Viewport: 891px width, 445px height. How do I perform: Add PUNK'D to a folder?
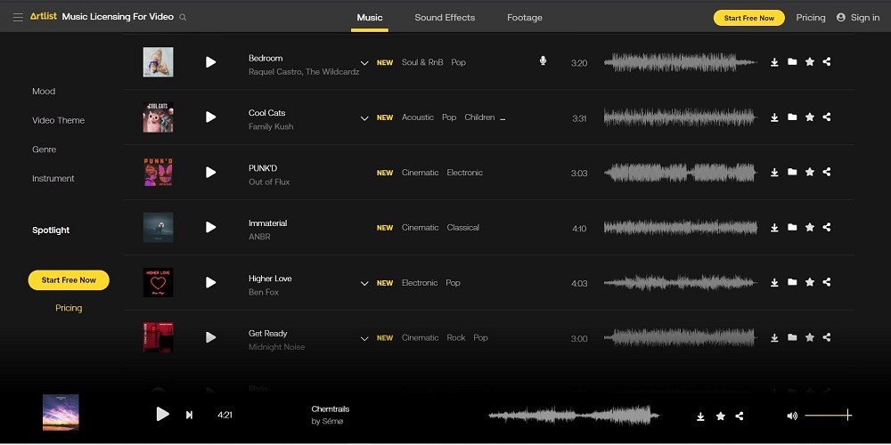click(x=792, y=172)
